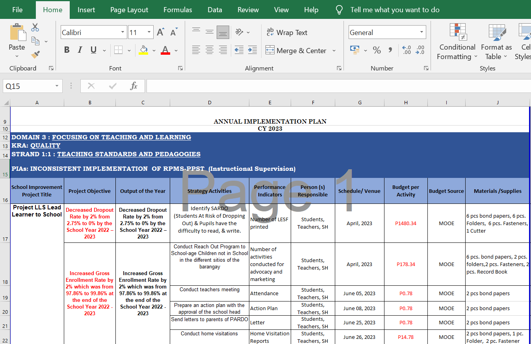Apply Percent Style number format
The width and height of the screenshot is (531, 344).
[377, 50]
